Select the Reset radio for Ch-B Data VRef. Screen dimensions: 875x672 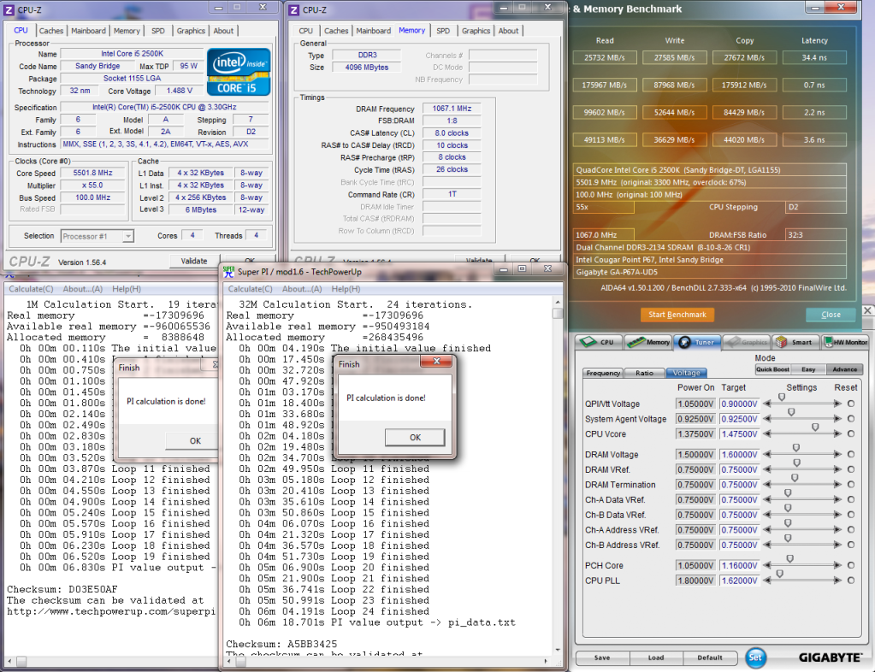pyautogui.click(x=851, y=515)
